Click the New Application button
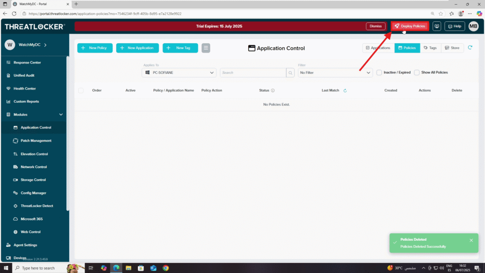The width and height of the screenshot is (485, 273). click(x=137, y=48)
